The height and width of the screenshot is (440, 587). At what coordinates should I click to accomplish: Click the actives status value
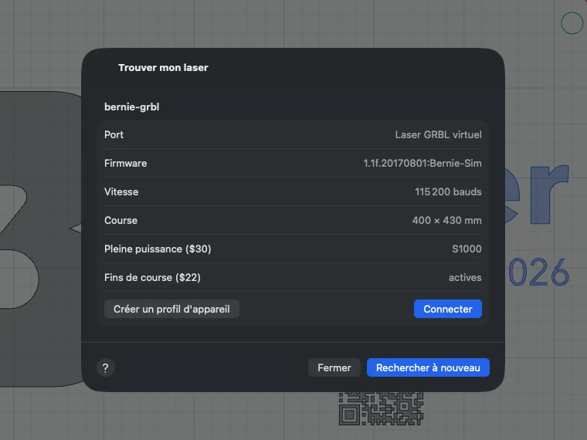465,278
